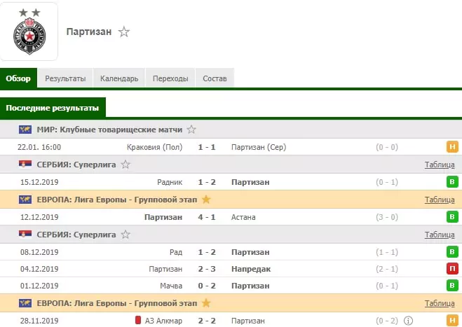Click info icon in АЗ Алкмар match row
Viewport: 462px width, 327px height.
(x=408, y=321)
